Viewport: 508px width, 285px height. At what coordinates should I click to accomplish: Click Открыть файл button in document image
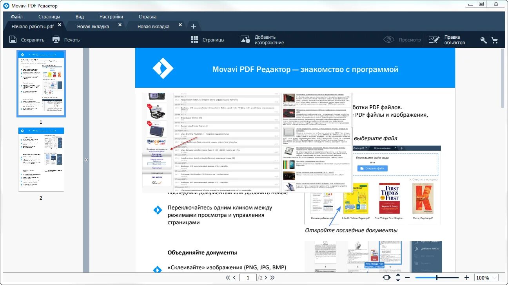coord(372,168)
